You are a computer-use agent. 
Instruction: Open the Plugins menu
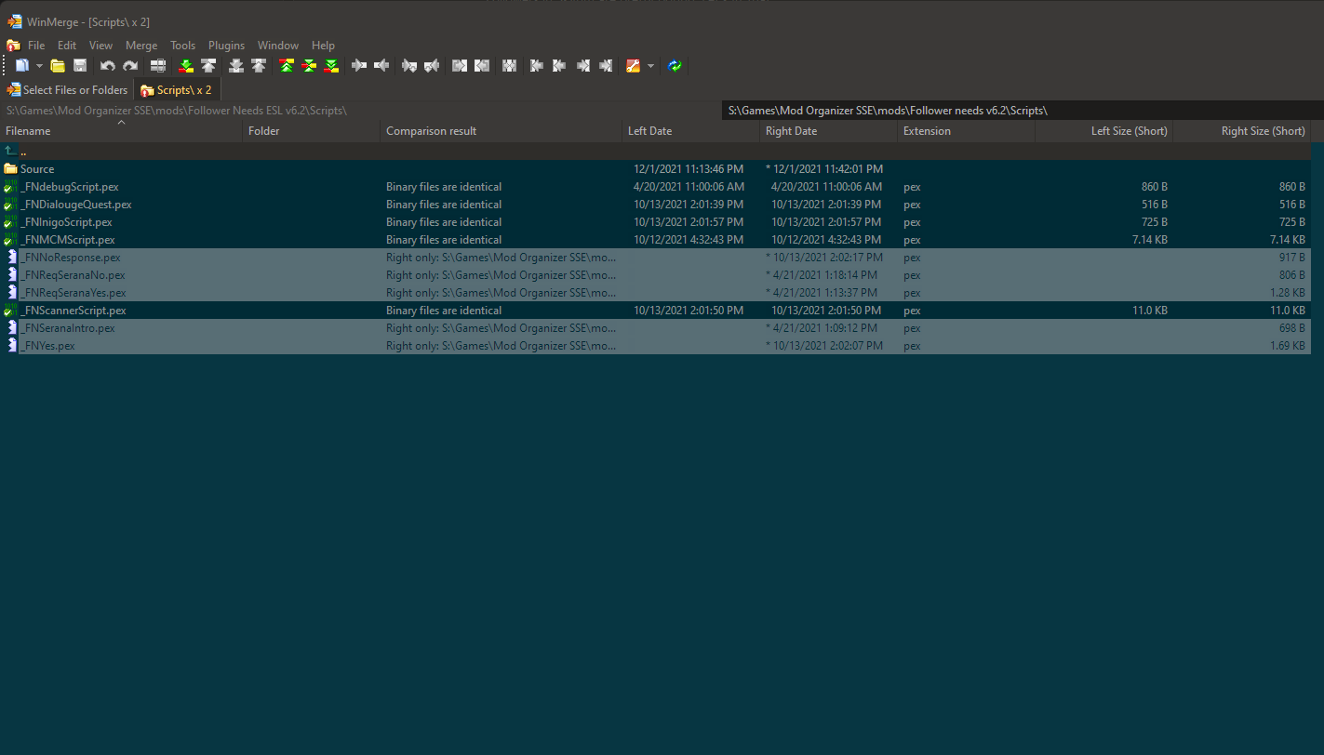pos(226,46)
